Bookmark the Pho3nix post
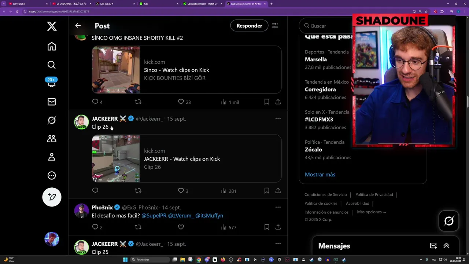The image size is (469, 264). tap(267, 227)
